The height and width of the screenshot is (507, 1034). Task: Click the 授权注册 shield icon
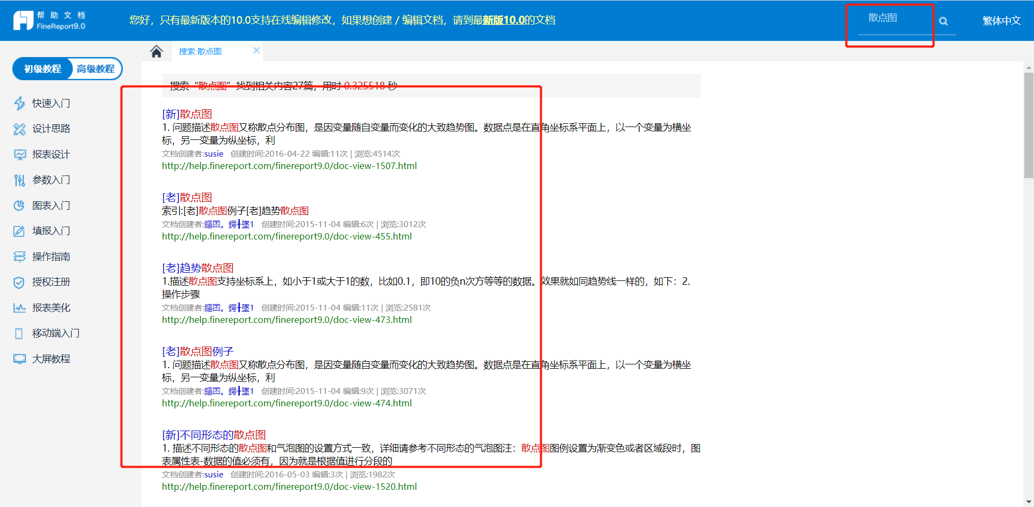(19, 283)
